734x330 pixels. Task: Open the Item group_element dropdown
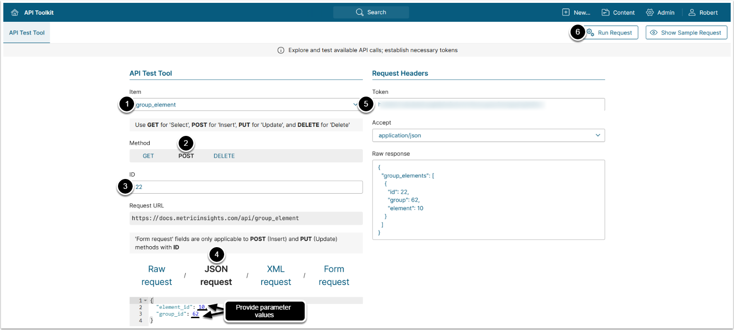246,105
